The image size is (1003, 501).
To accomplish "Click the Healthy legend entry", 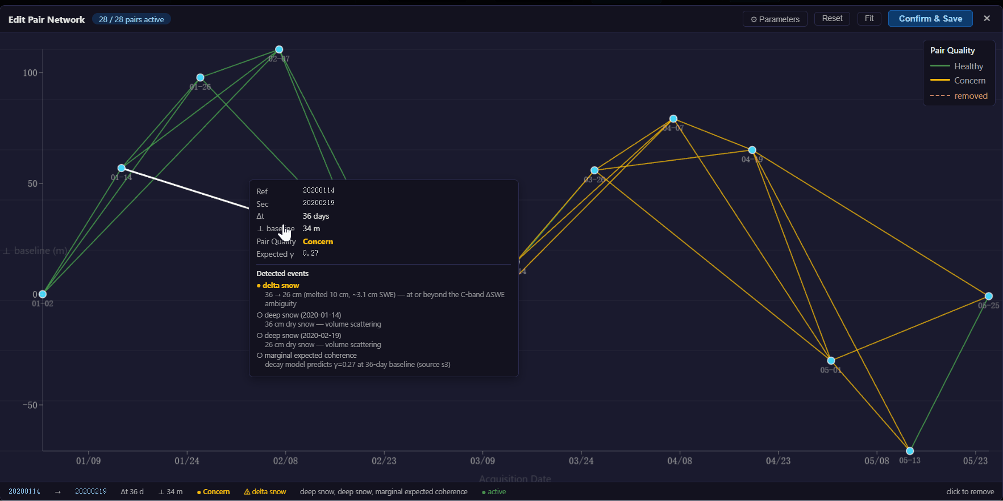I will pos(956,66).
